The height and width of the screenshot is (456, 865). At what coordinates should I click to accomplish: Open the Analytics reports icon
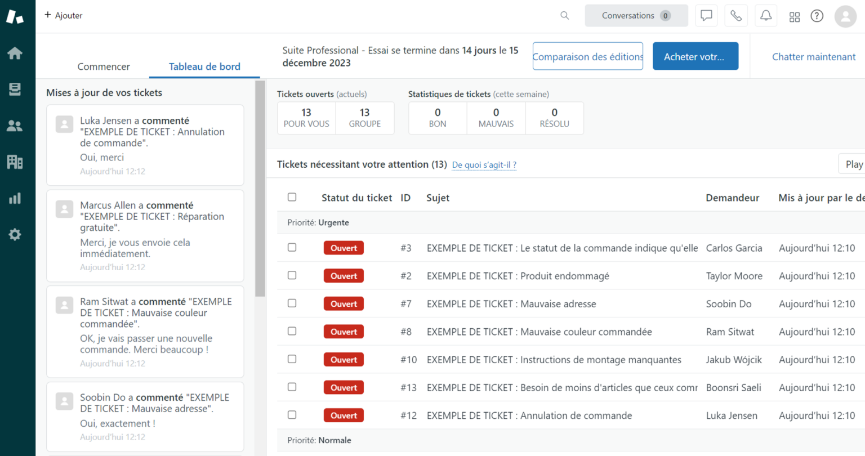pos(15,198)
